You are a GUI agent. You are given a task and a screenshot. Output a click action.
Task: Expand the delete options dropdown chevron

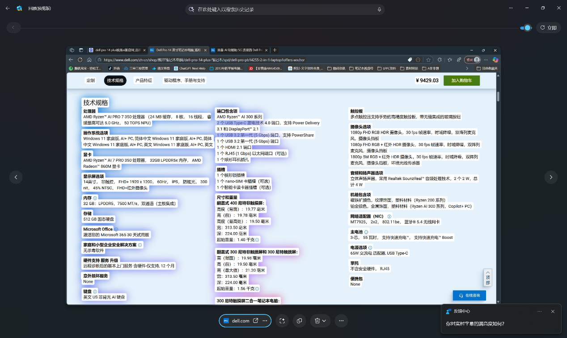324,321
